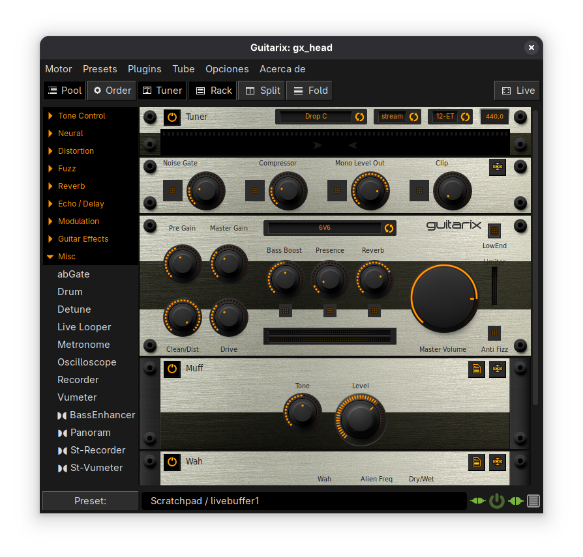Screen dimensions: 583x557
Task: Open the 12-ET temperament selector
Action: (x=450, y=117)
